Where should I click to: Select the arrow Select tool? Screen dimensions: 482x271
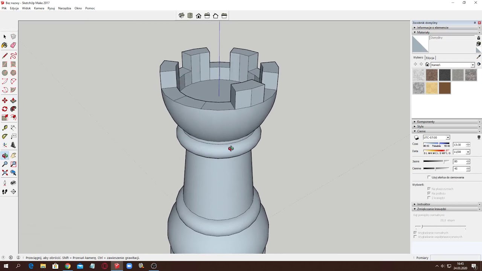click(x=5, y=37)
